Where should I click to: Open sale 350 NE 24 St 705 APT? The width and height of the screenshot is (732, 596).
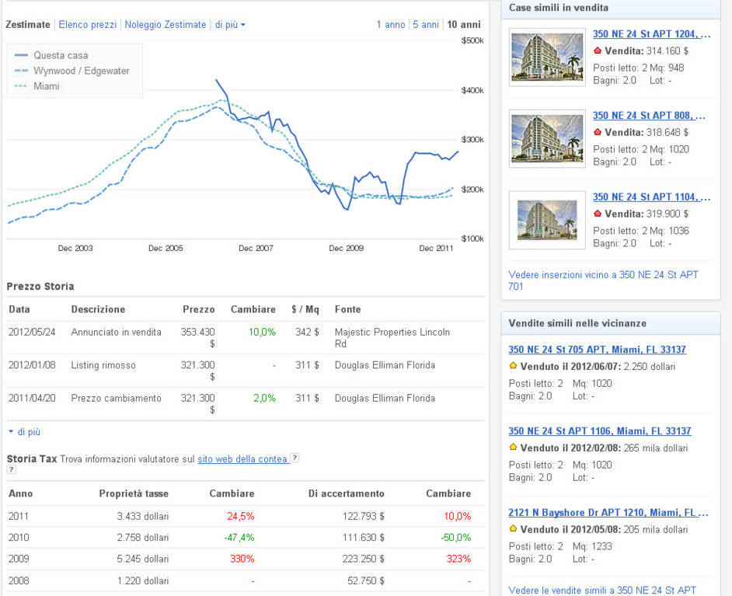(597, 349)
